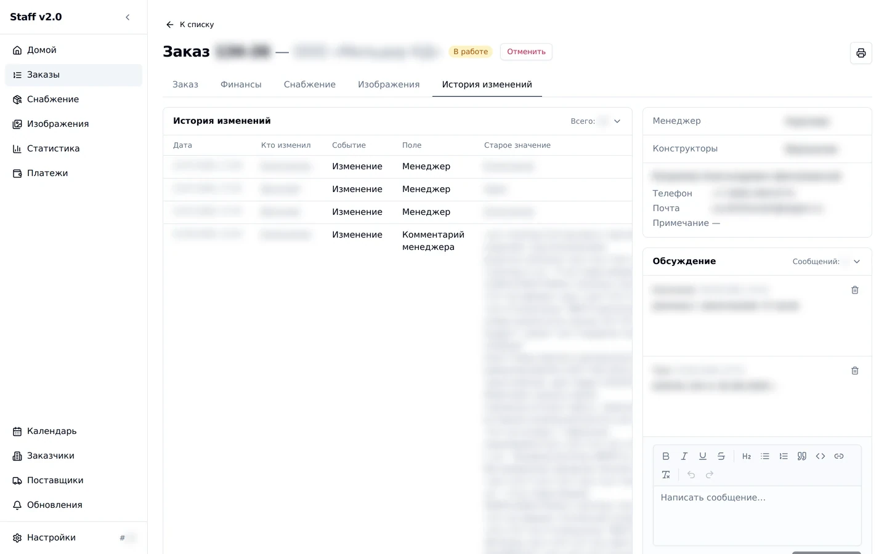Switch to the Финансы tab
Image resolution: width=887 pixels, height=554 pixels.
pos(241,84)
